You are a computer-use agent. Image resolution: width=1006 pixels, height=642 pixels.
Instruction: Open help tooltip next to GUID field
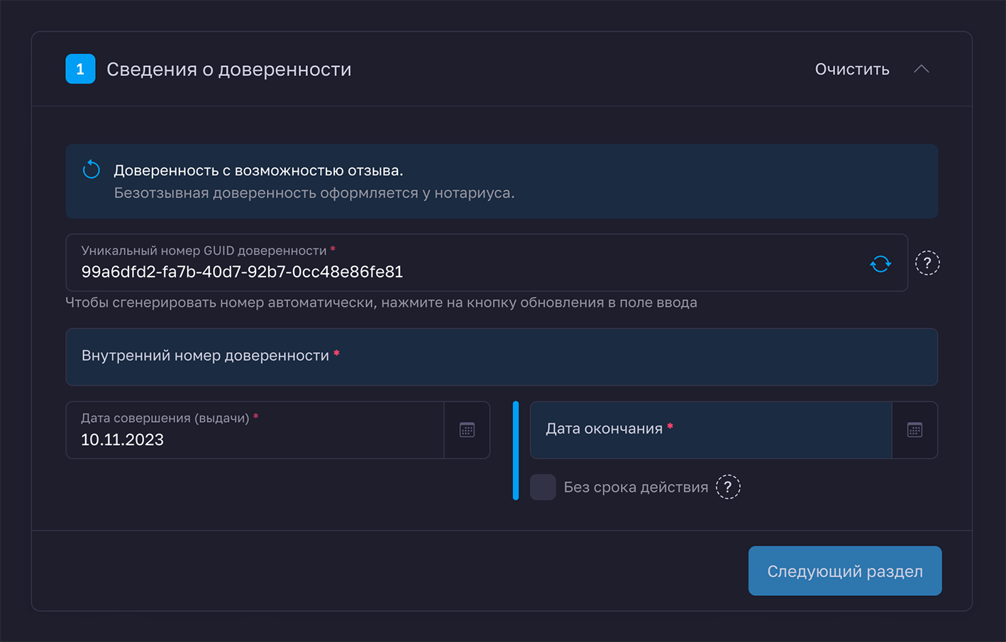[x=927, y=263]
